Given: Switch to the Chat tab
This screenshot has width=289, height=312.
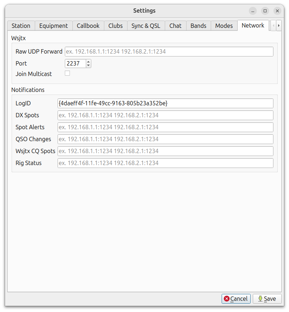Looking at the screenshot, I should click(x=175, y=26).
